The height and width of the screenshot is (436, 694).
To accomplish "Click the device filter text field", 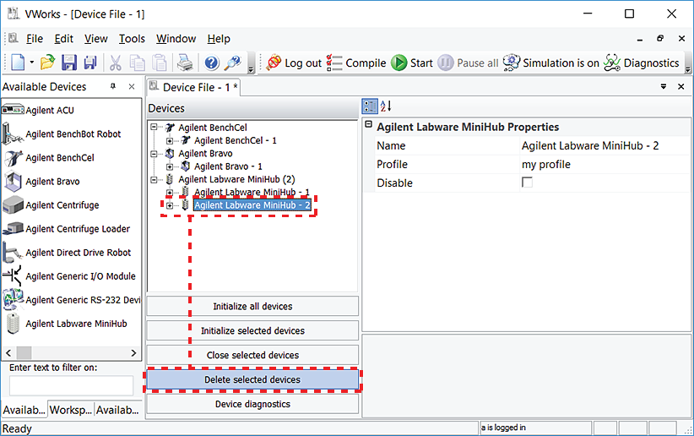I will [71, 385].
